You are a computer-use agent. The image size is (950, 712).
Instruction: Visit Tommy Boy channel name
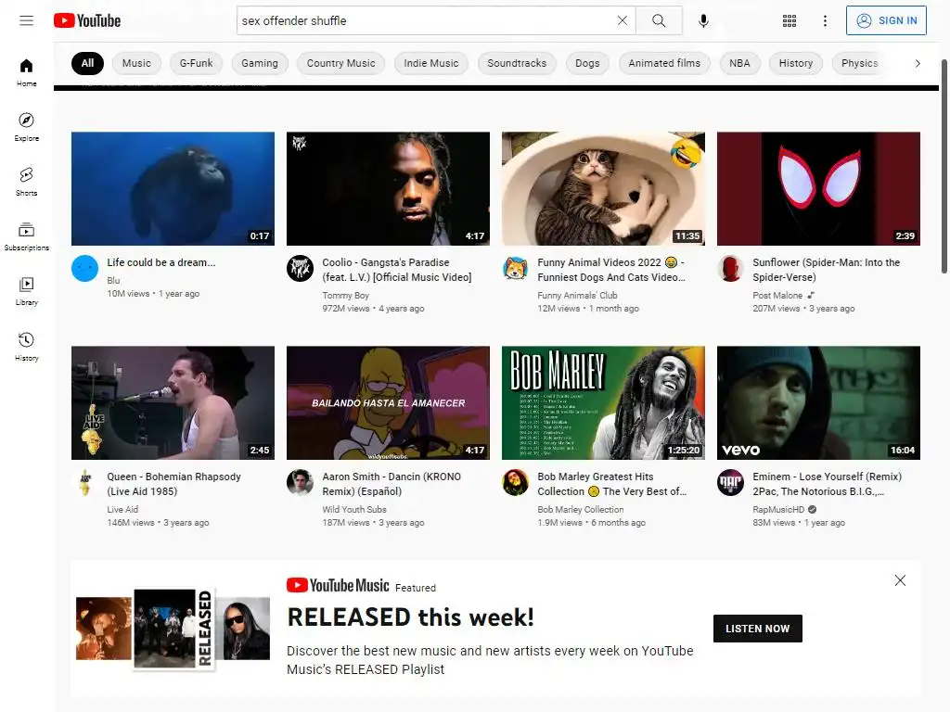pyautogui.click(x=345, y=296)
